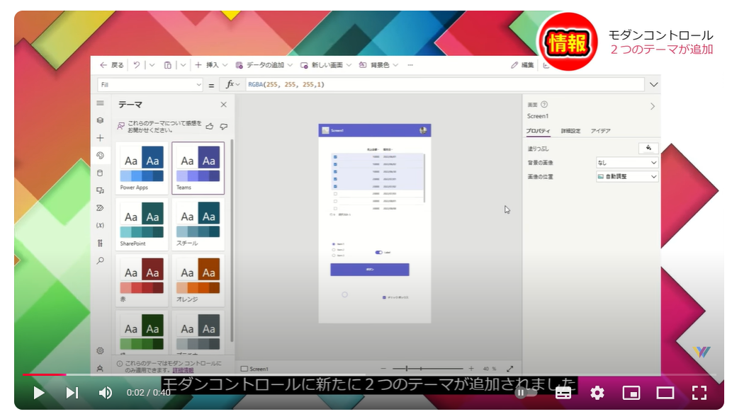
Task: Toggle the チェックボックス checkbox on canvas
Action: click(x=384, y=297)
